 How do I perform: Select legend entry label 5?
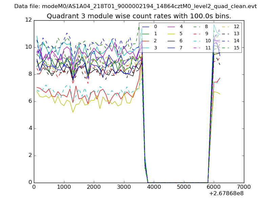point(181,33)
